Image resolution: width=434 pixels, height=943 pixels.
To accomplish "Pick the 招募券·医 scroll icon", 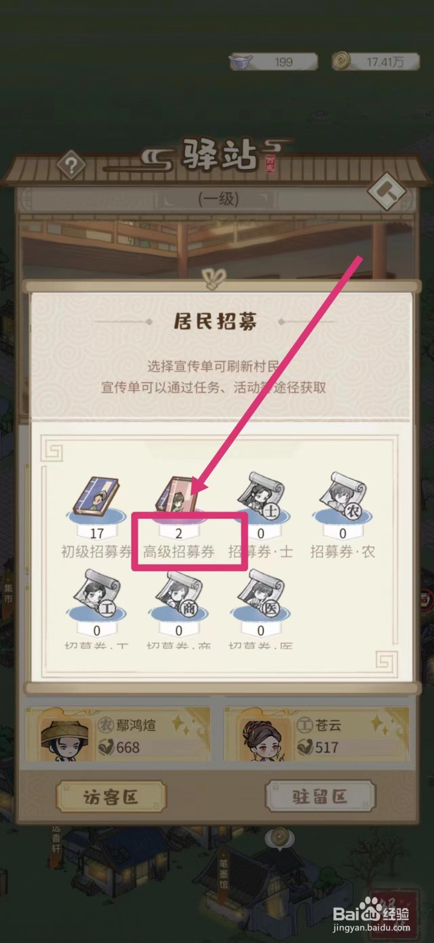I will [261, 594].
